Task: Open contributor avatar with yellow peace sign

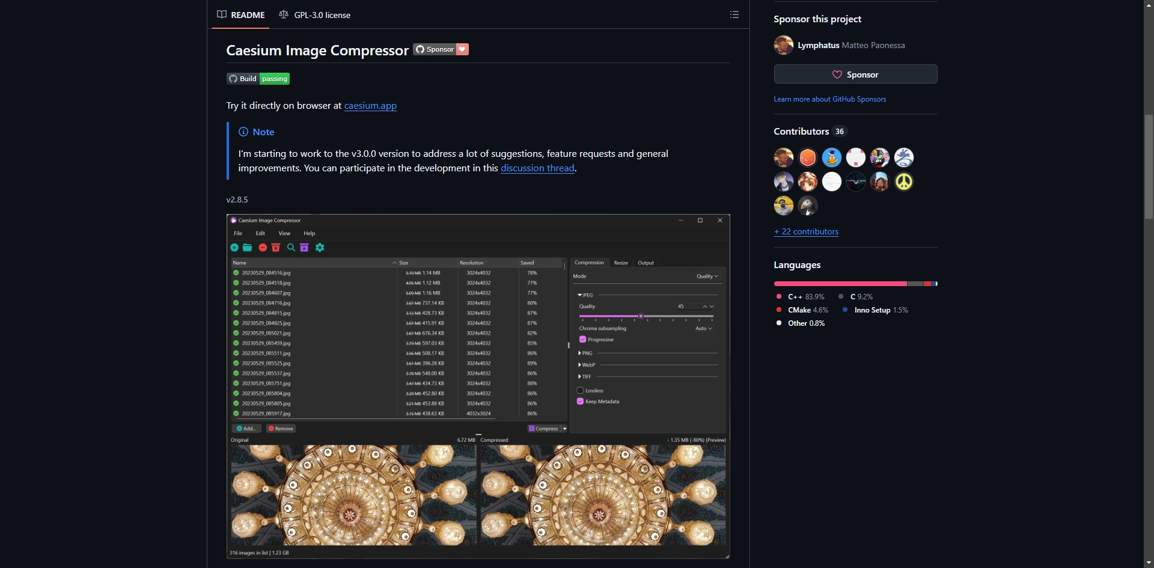Action: 904,182
